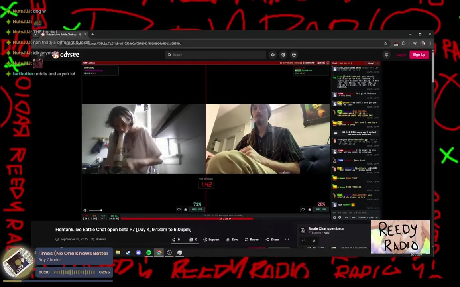Viewport: 460px width, 287px height.
Task: Toggle the OFF switch in status bar
Action: pyautogui.click(x=103, y=218)
